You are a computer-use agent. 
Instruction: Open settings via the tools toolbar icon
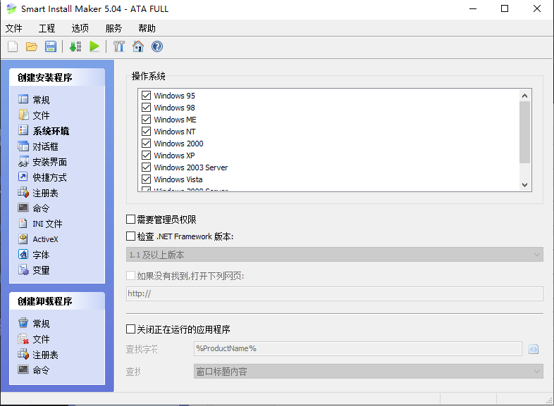pos(119,46)
